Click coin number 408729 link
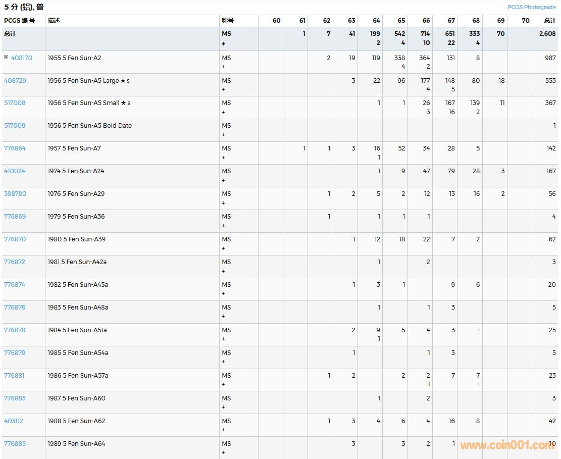The width and height of the screenshot is (561, 459). (15, 81)
